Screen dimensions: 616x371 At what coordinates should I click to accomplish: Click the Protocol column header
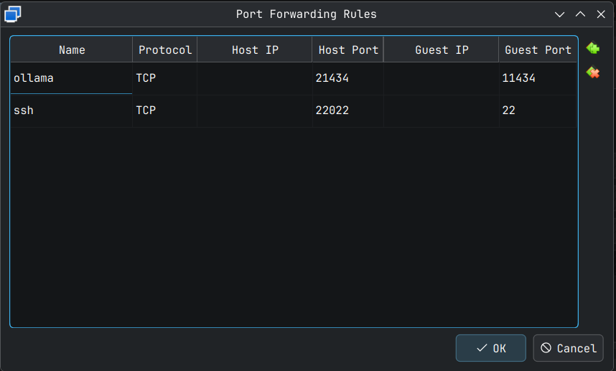pyautogui.click(x=165, y=50)
